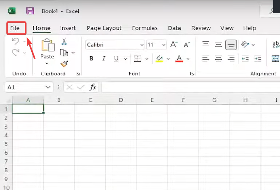280x190 pixels.
Task: Apply the red font color swatch
Action: [179, 58]
